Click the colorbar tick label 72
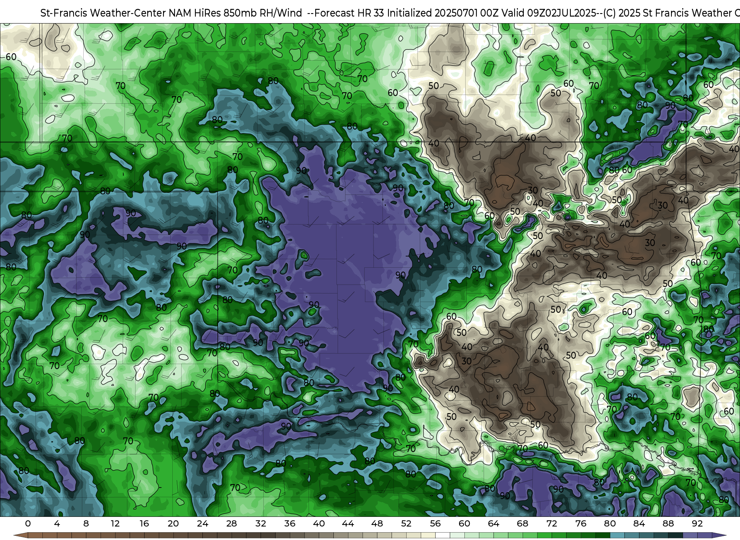The height and width of the screenshot is (540, 740). click(552, 523)
